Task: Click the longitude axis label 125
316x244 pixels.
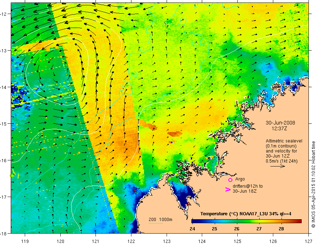Action: tap(238, 241)
